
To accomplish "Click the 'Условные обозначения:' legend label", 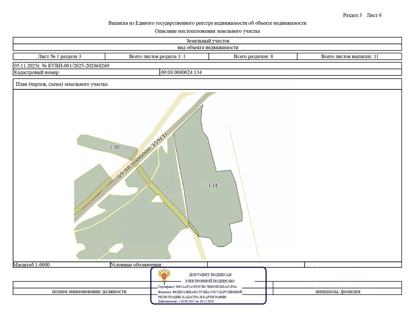I will tap(136, 265).
